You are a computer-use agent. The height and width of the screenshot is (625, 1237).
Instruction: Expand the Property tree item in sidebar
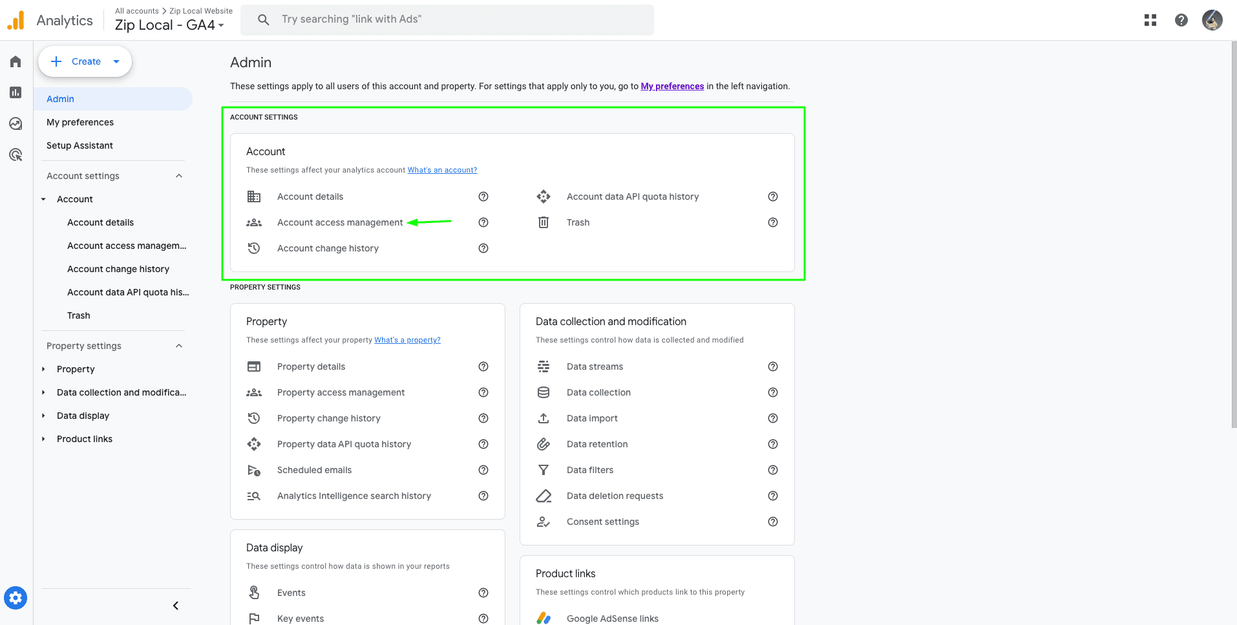43,369
